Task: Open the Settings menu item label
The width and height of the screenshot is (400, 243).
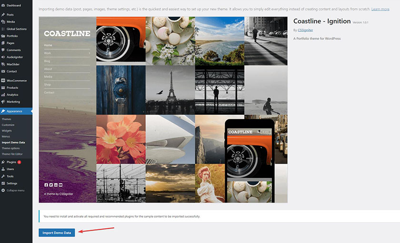Action: (12, 183)
